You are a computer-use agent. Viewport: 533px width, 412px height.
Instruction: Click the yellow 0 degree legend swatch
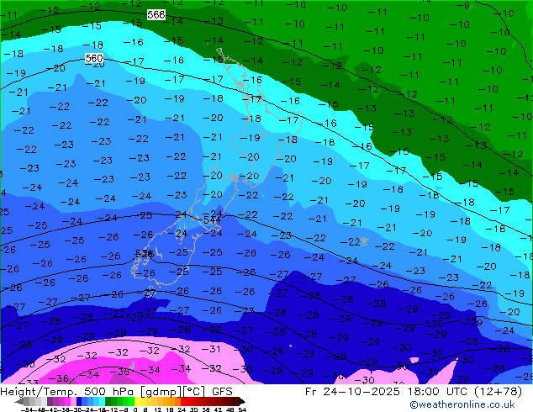137,401
